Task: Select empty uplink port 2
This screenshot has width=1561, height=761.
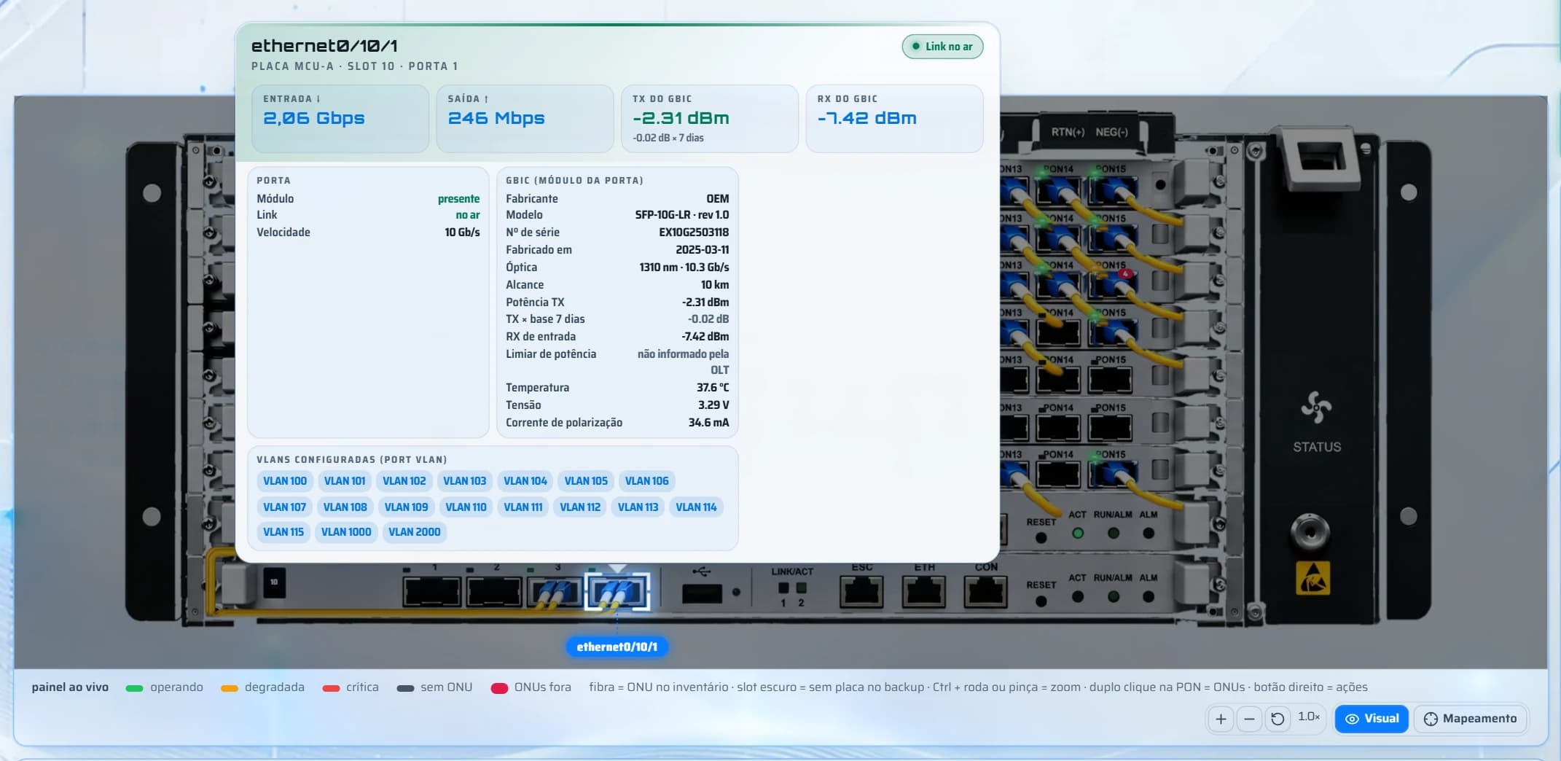Action: pyautogui.click(x=493, y=591)
